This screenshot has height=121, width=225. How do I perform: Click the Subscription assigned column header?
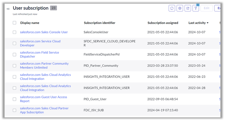163,23
